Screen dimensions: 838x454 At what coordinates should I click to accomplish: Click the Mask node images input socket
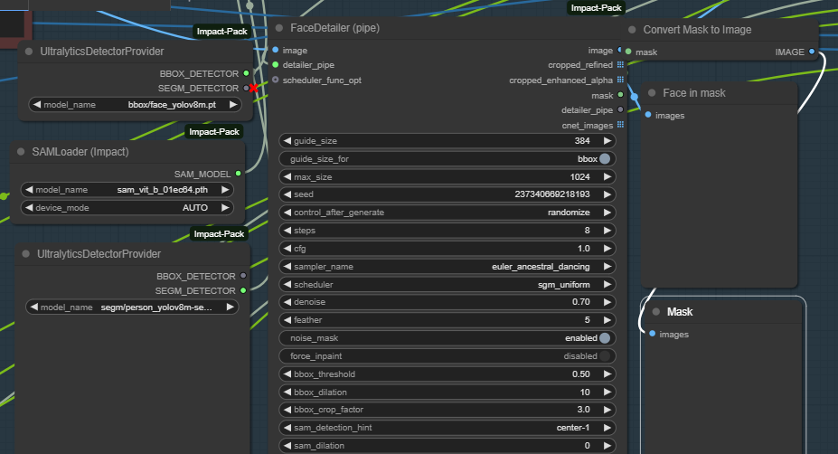[x=652, y=334]
